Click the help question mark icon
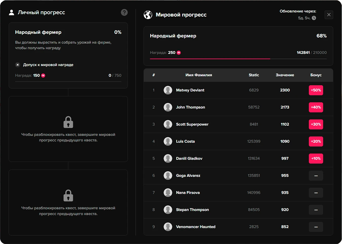The width and height of the screenshot is (342, 244). [124, 12]
